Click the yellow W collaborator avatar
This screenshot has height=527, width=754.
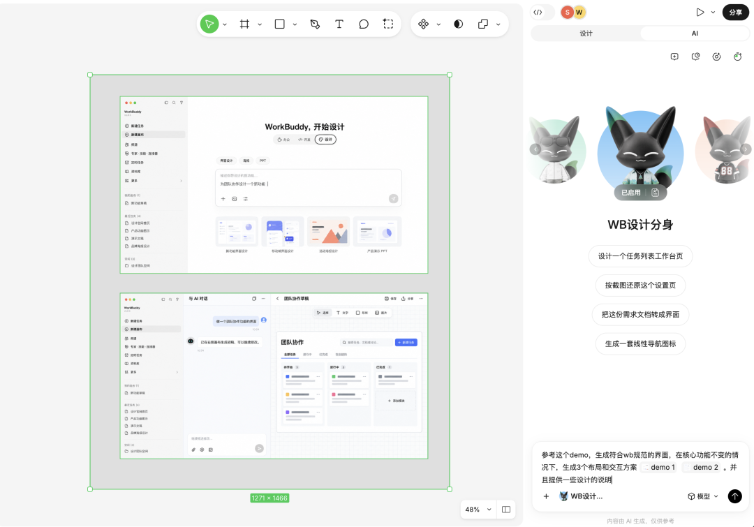(x=579, y=13)
